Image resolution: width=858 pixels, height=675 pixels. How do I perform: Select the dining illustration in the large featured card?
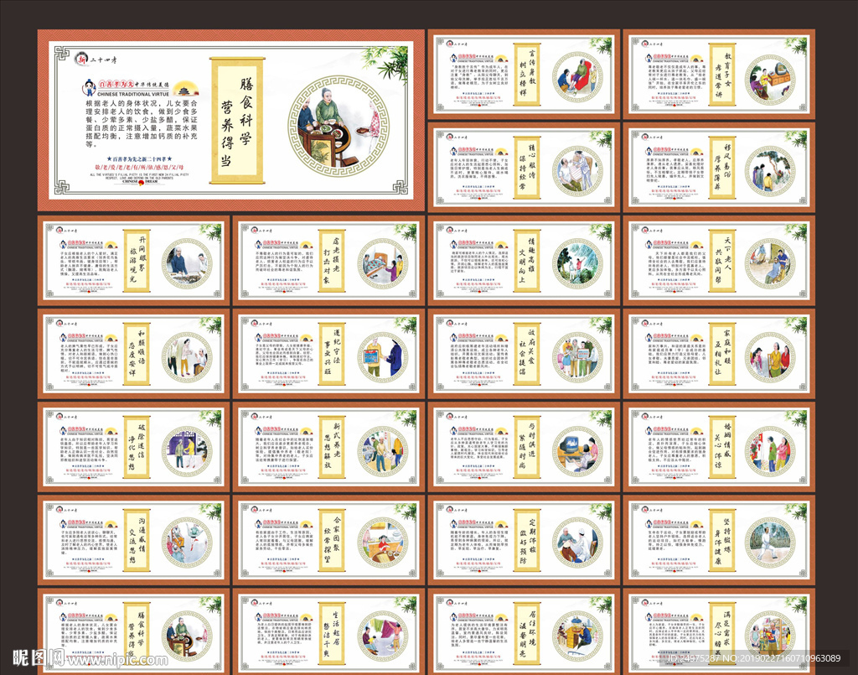click(339, 126)
